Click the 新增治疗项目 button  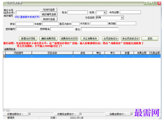(28, 39)
